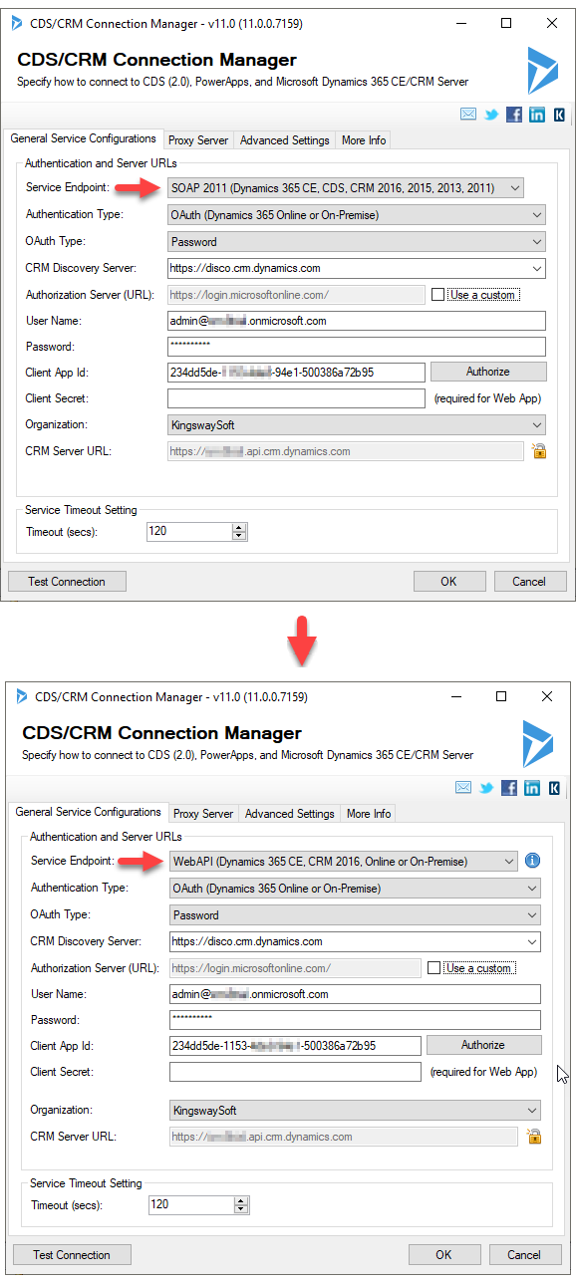This screenshot has height=1284, width=576.
Task: Click the empty Client Secret field in WebAPI dialog
Action: 295,1072
